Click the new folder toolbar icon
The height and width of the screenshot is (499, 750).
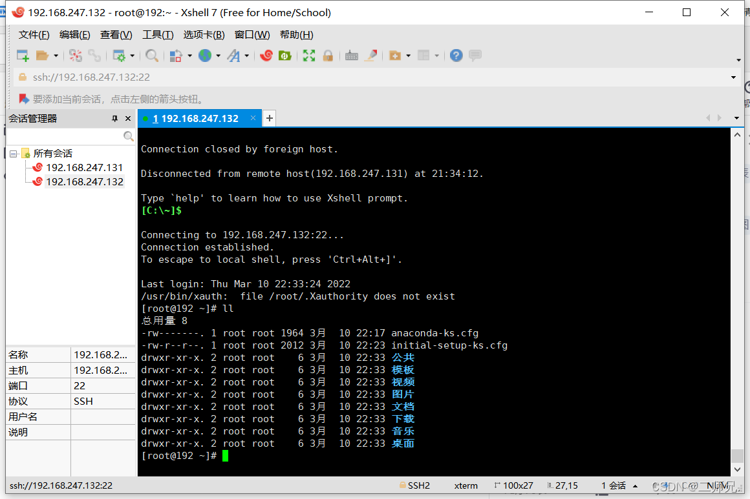point(395,56)
